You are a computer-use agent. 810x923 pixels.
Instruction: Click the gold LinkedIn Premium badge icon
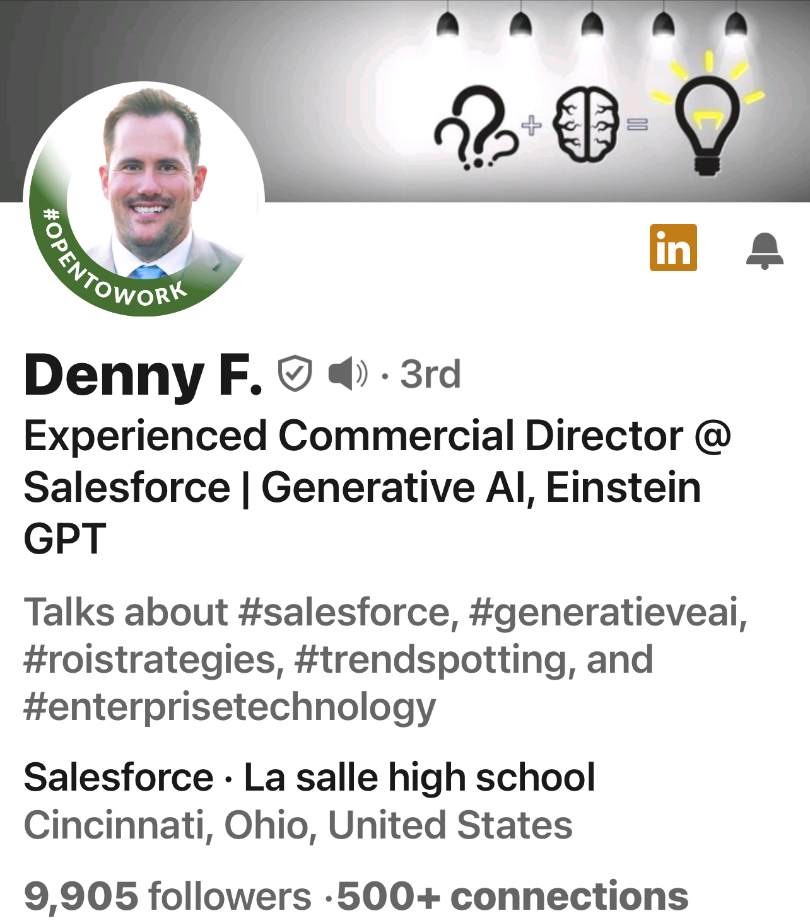(x=673, y=247)
